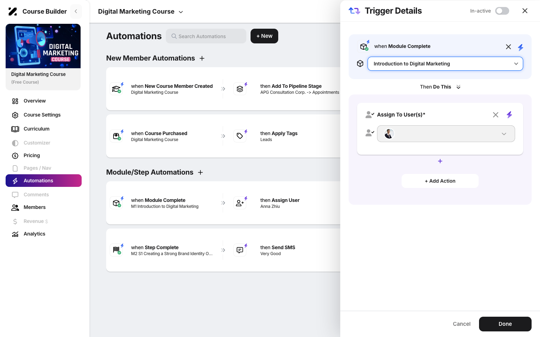Click the Step Complete checkered flag icon
The image size is (540, 337).
(x=117, y=250)
